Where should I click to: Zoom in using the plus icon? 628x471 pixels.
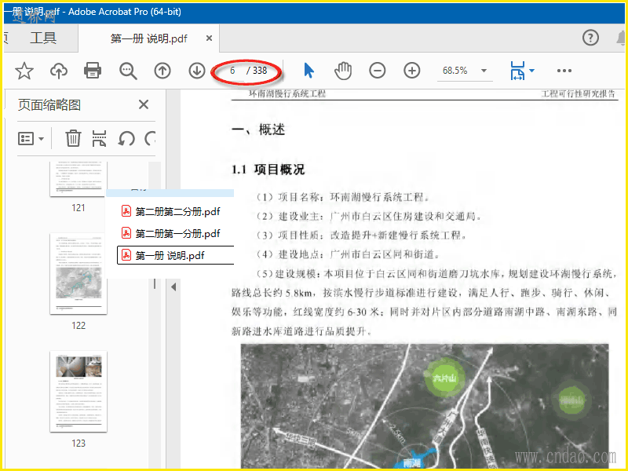(412, 71)
